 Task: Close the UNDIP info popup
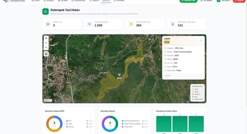pyautogui.click(x=201, y=41)
